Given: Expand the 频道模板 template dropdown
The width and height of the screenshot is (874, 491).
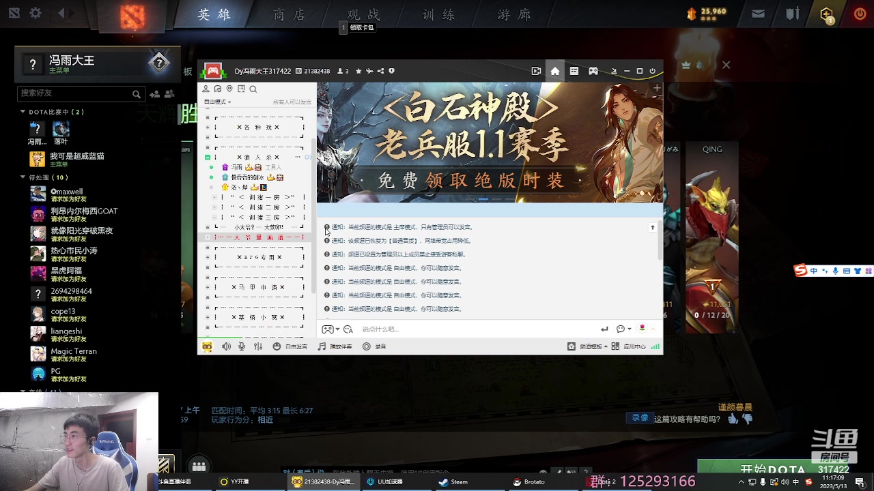Looking at the screenshot, I should (x=606, y=346).
